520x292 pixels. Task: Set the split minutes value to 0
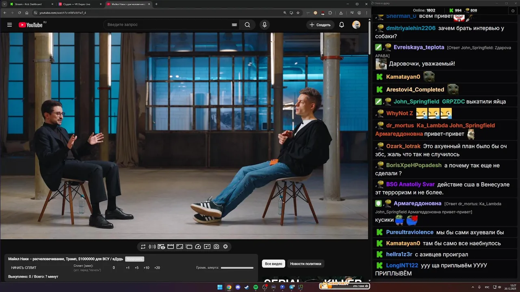(x=114, y=268)
